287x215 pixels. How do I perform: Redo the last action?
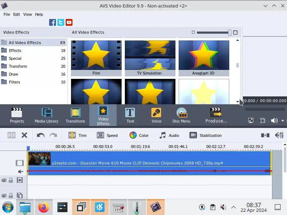point(53,135)
